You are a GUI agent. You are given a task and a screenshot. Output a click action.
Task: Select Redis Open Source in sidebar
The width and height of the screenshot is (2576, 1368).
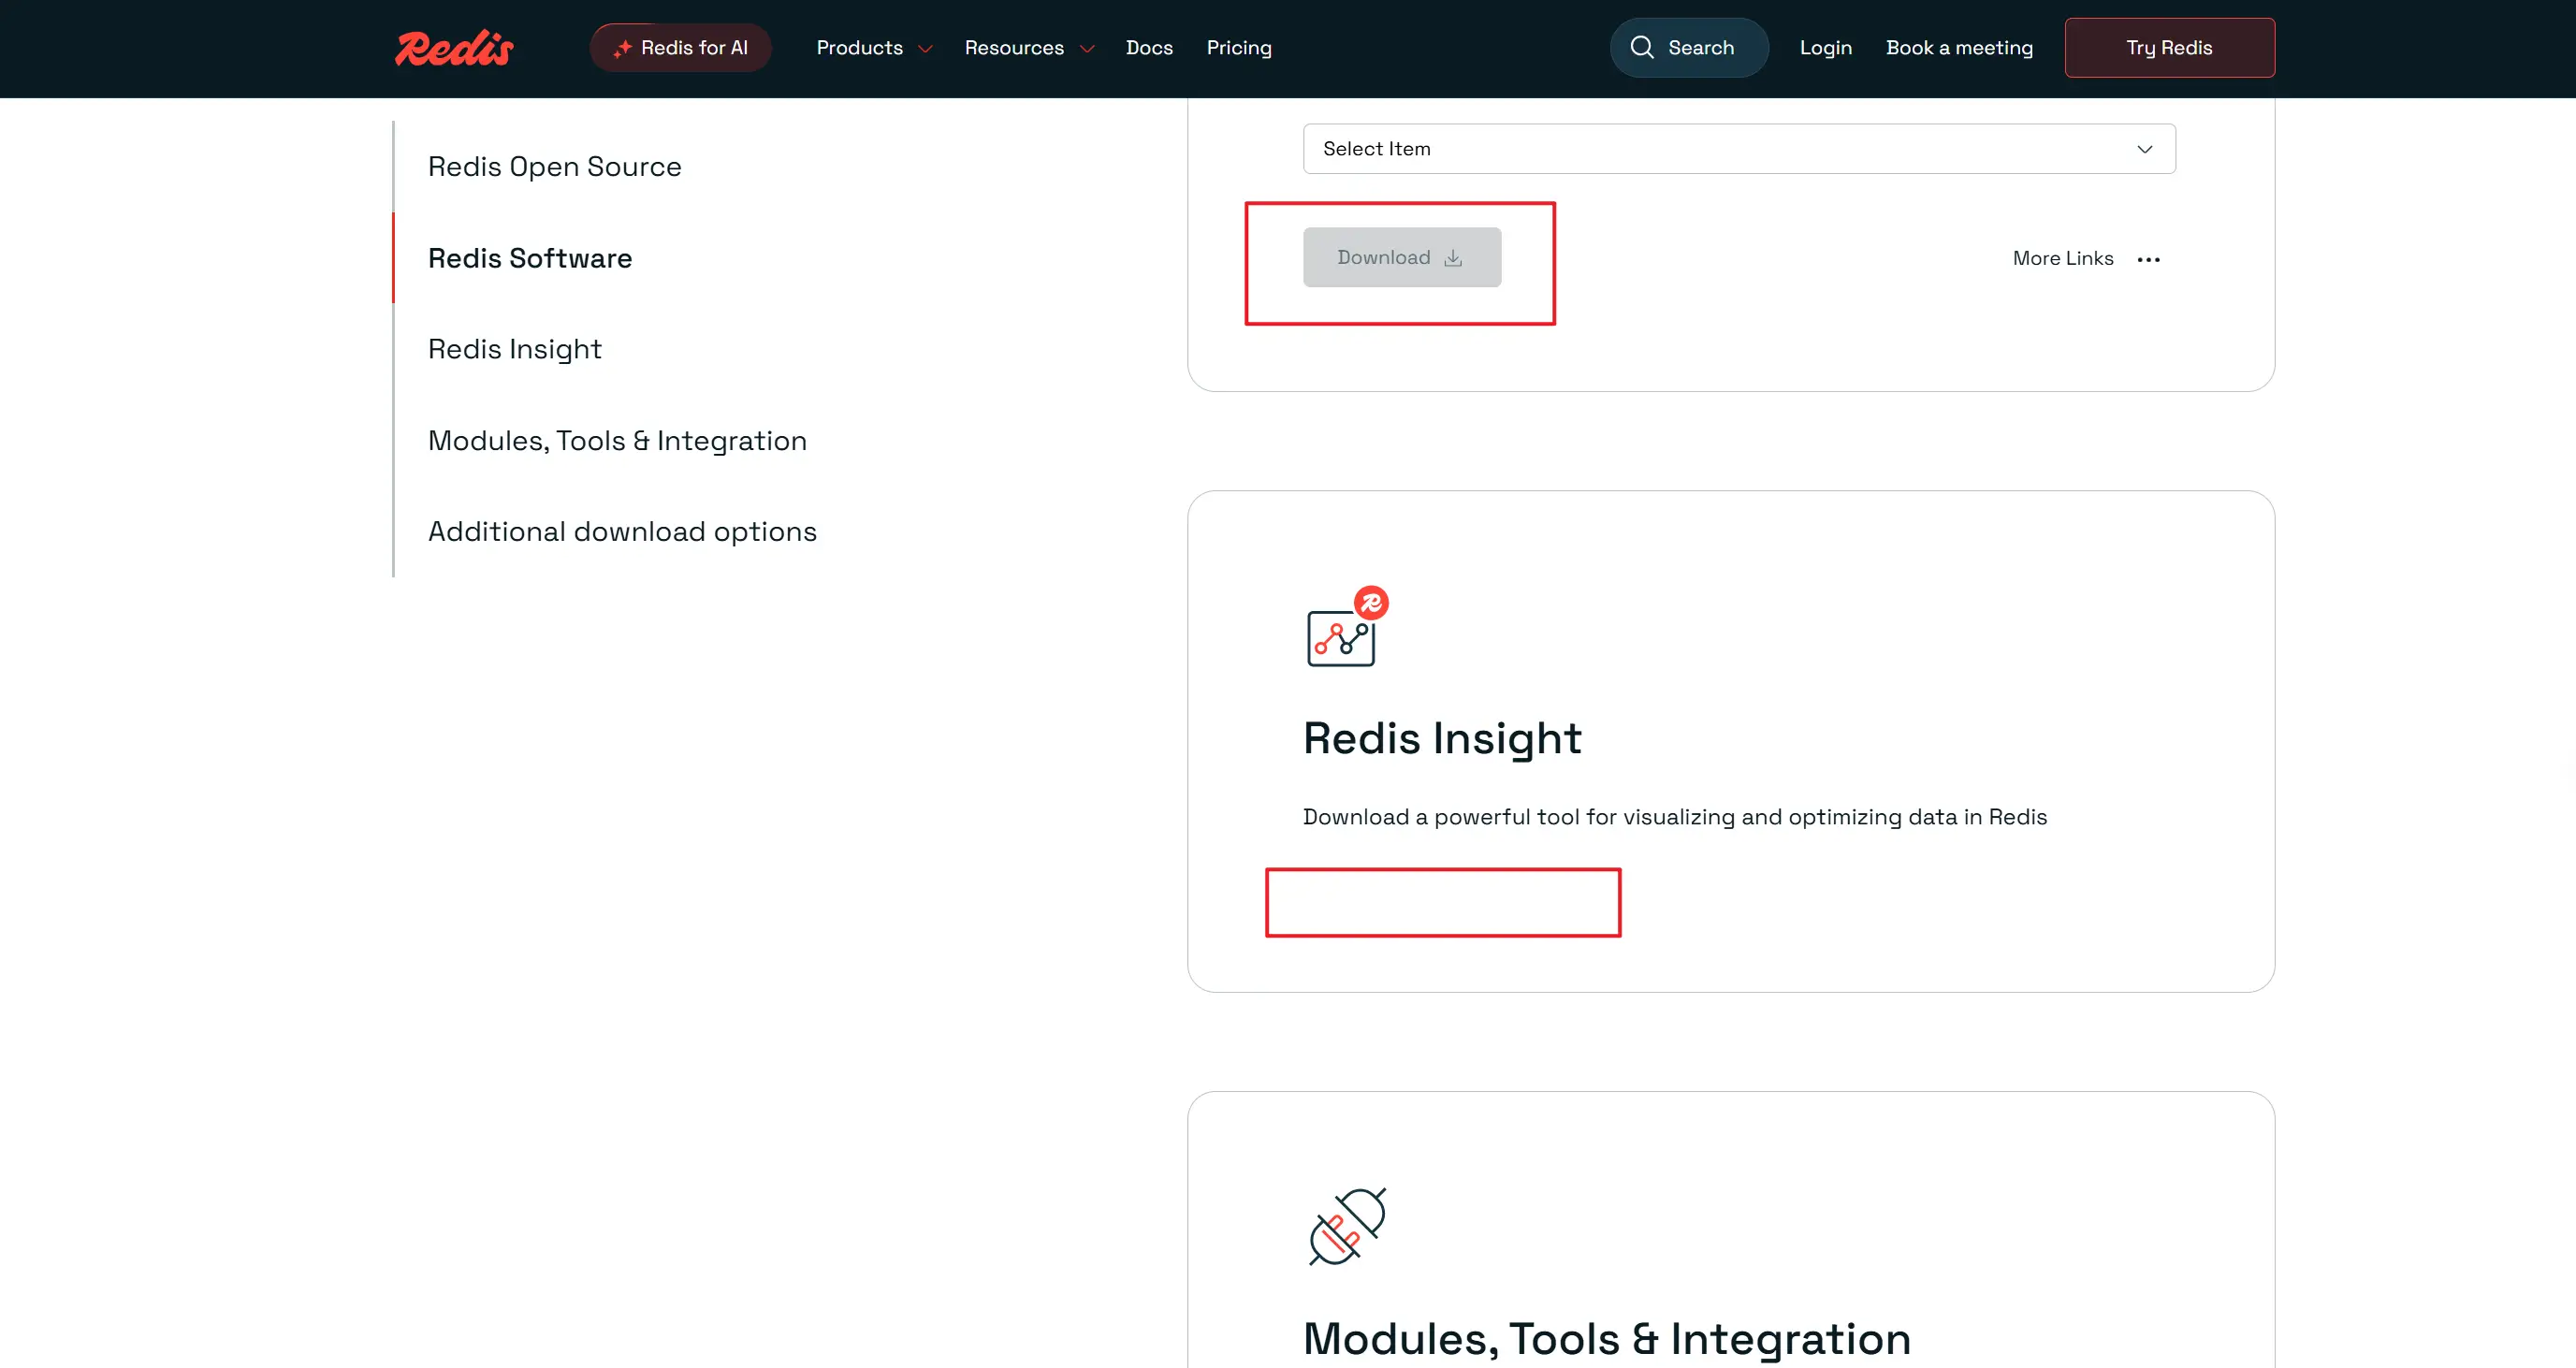[x=554, y=166]
